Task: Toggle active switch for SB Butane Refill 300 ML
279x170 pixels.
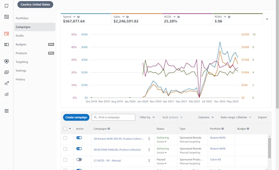Action: (x=79, y=138)
